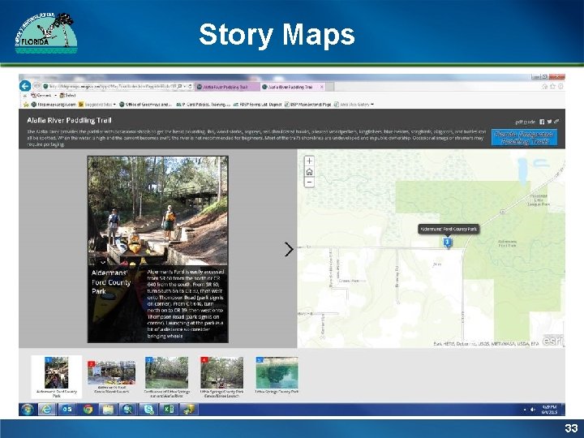Open the Suggested Sites favorite
The image size is (584, 438).
point(97,105)
